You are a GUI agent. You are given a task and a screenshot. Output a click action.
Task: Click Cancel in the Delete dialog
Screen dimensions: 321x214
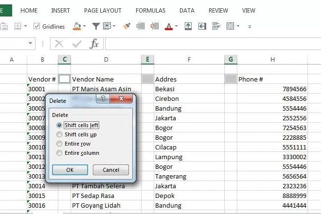[111, 170]
